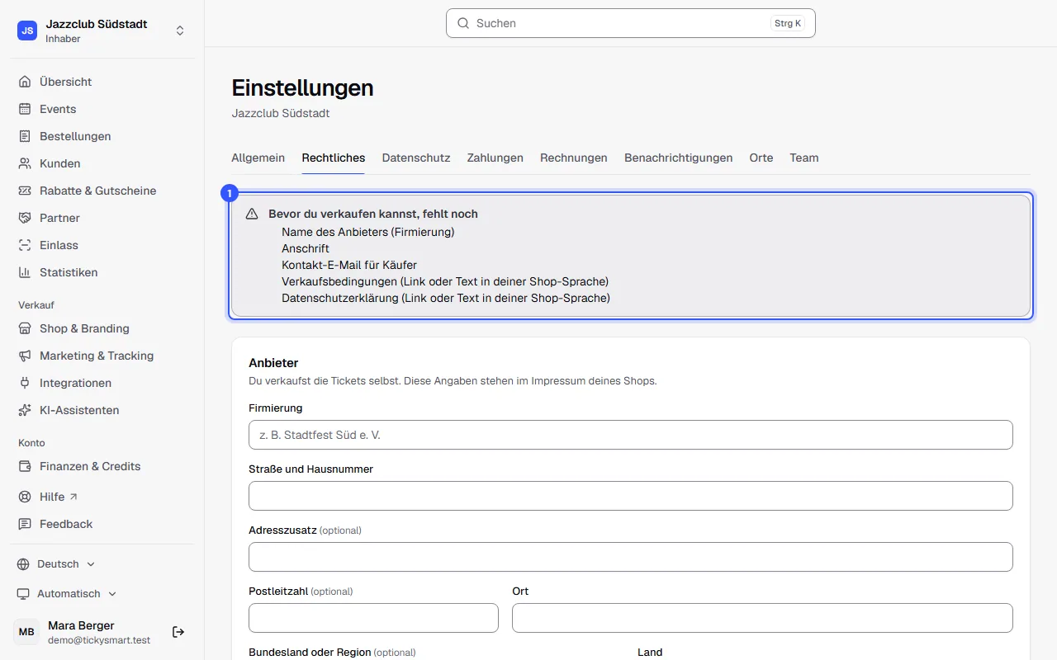Click the JS organization avatar
This screenshot has height=660, width=1057.
tap(27, 31)
